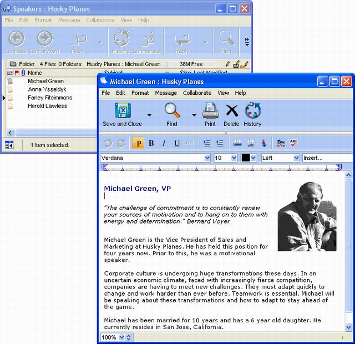The image size is (355, 344).
Task: Open the black text color swatch
Action: tap(246, 158)
